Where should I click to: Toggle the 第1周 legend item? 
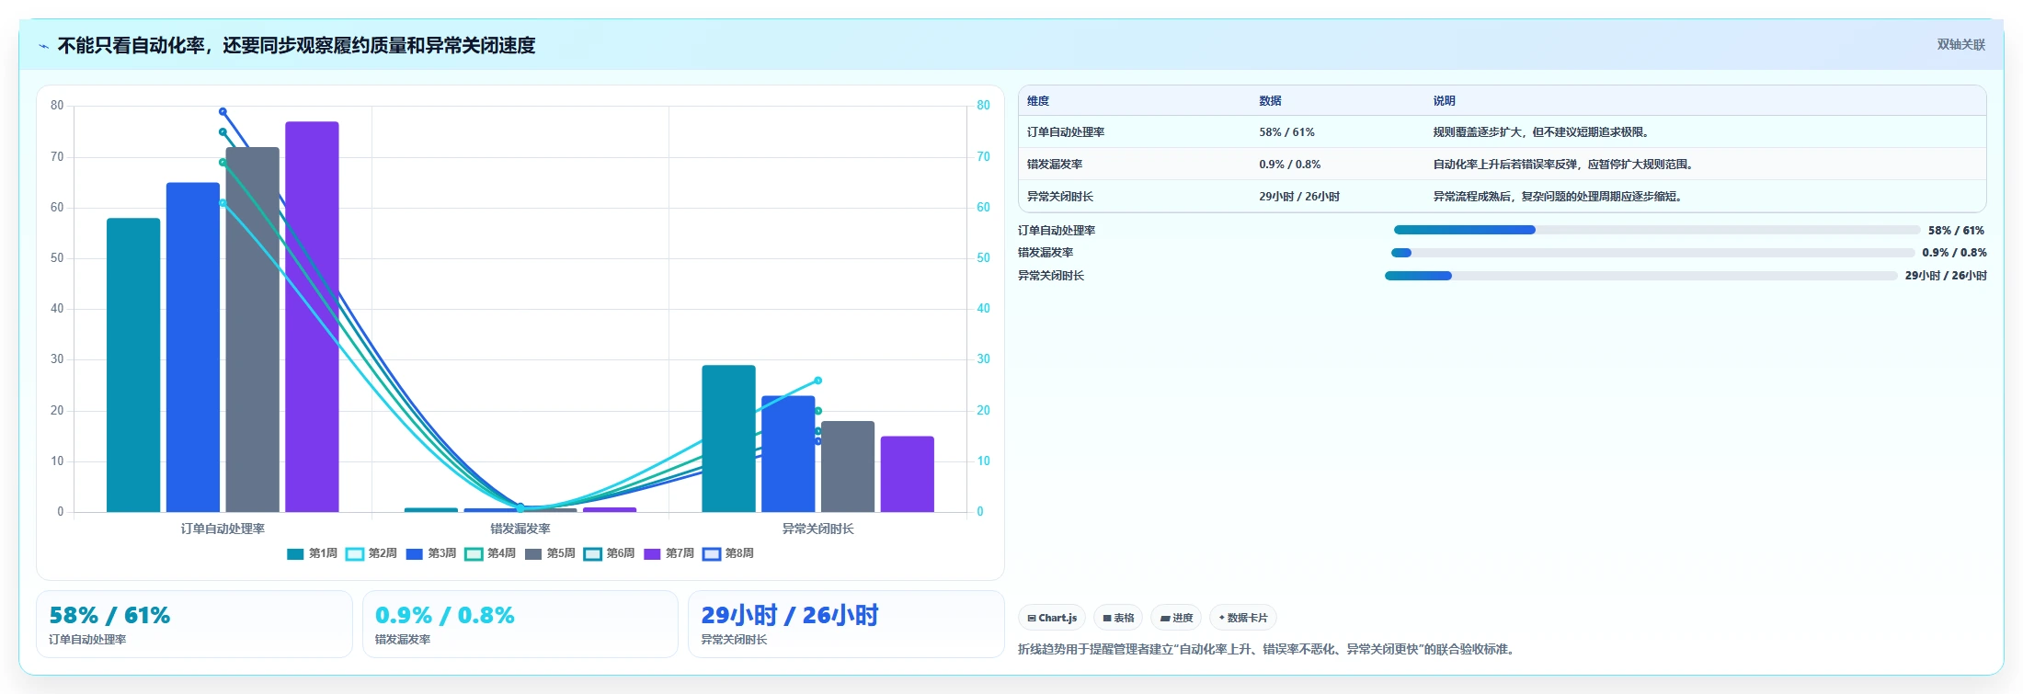point(312,553)
